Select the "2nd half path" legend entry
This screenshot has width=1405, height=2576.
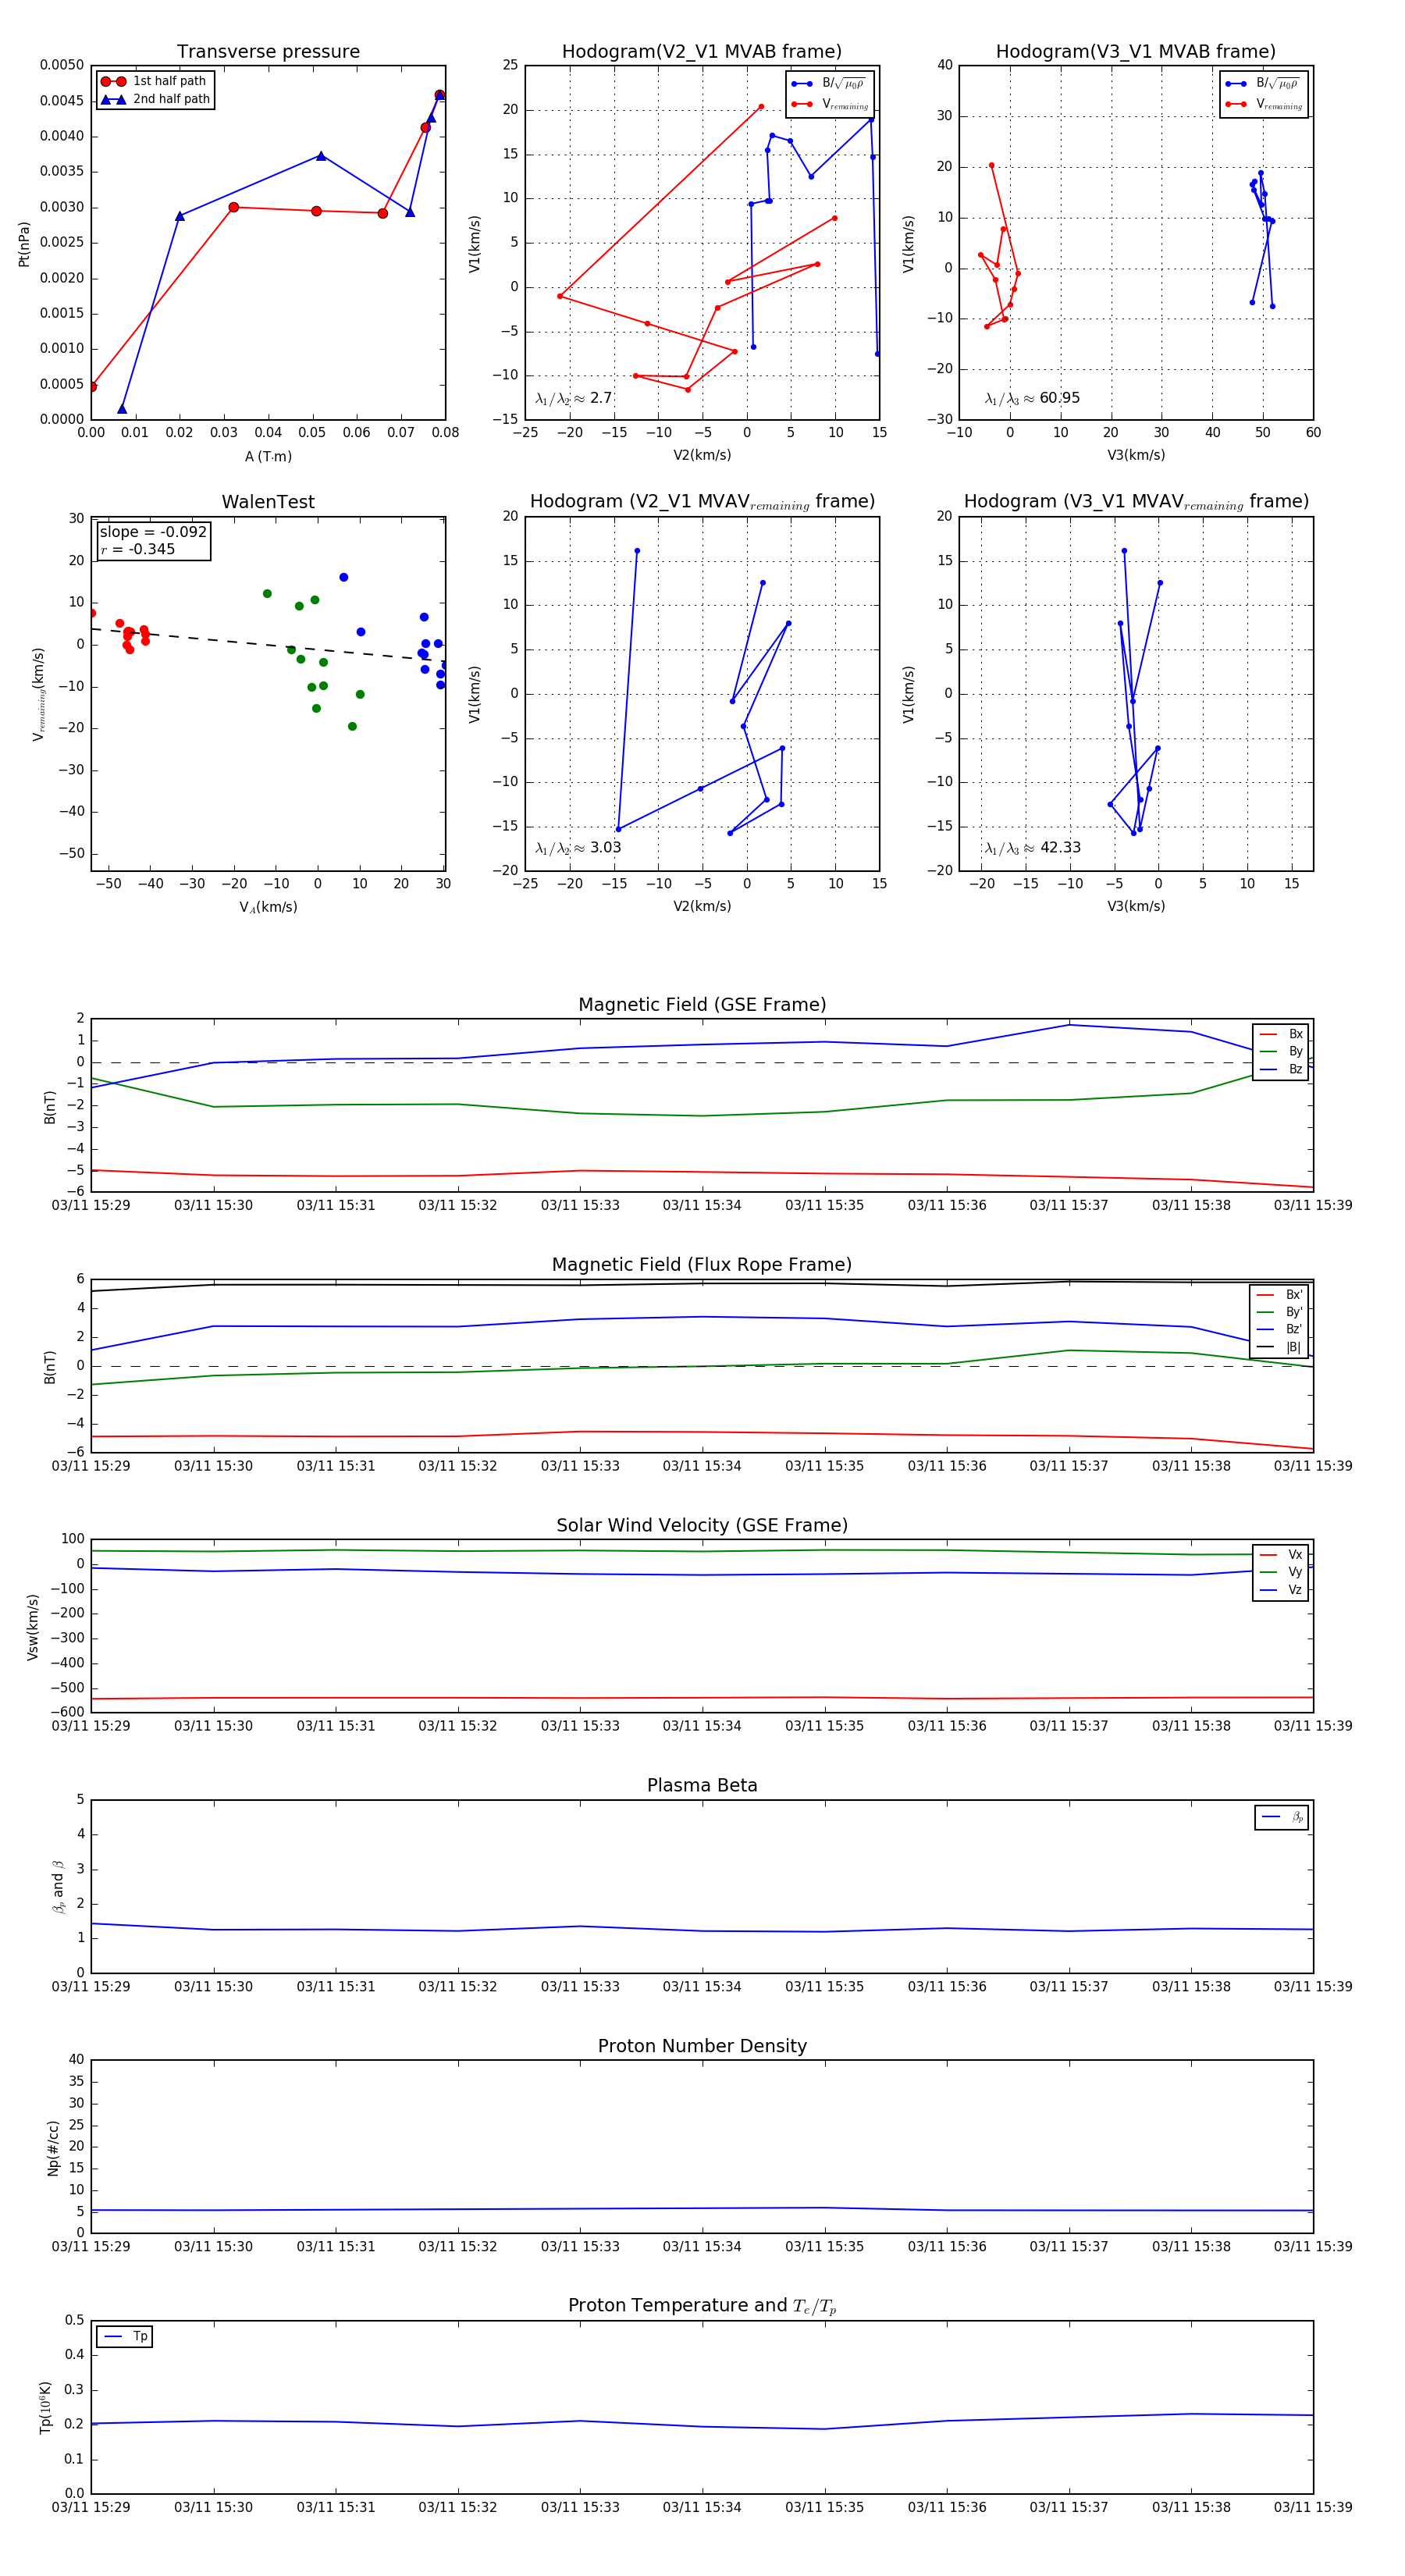(x=155, y=99)
